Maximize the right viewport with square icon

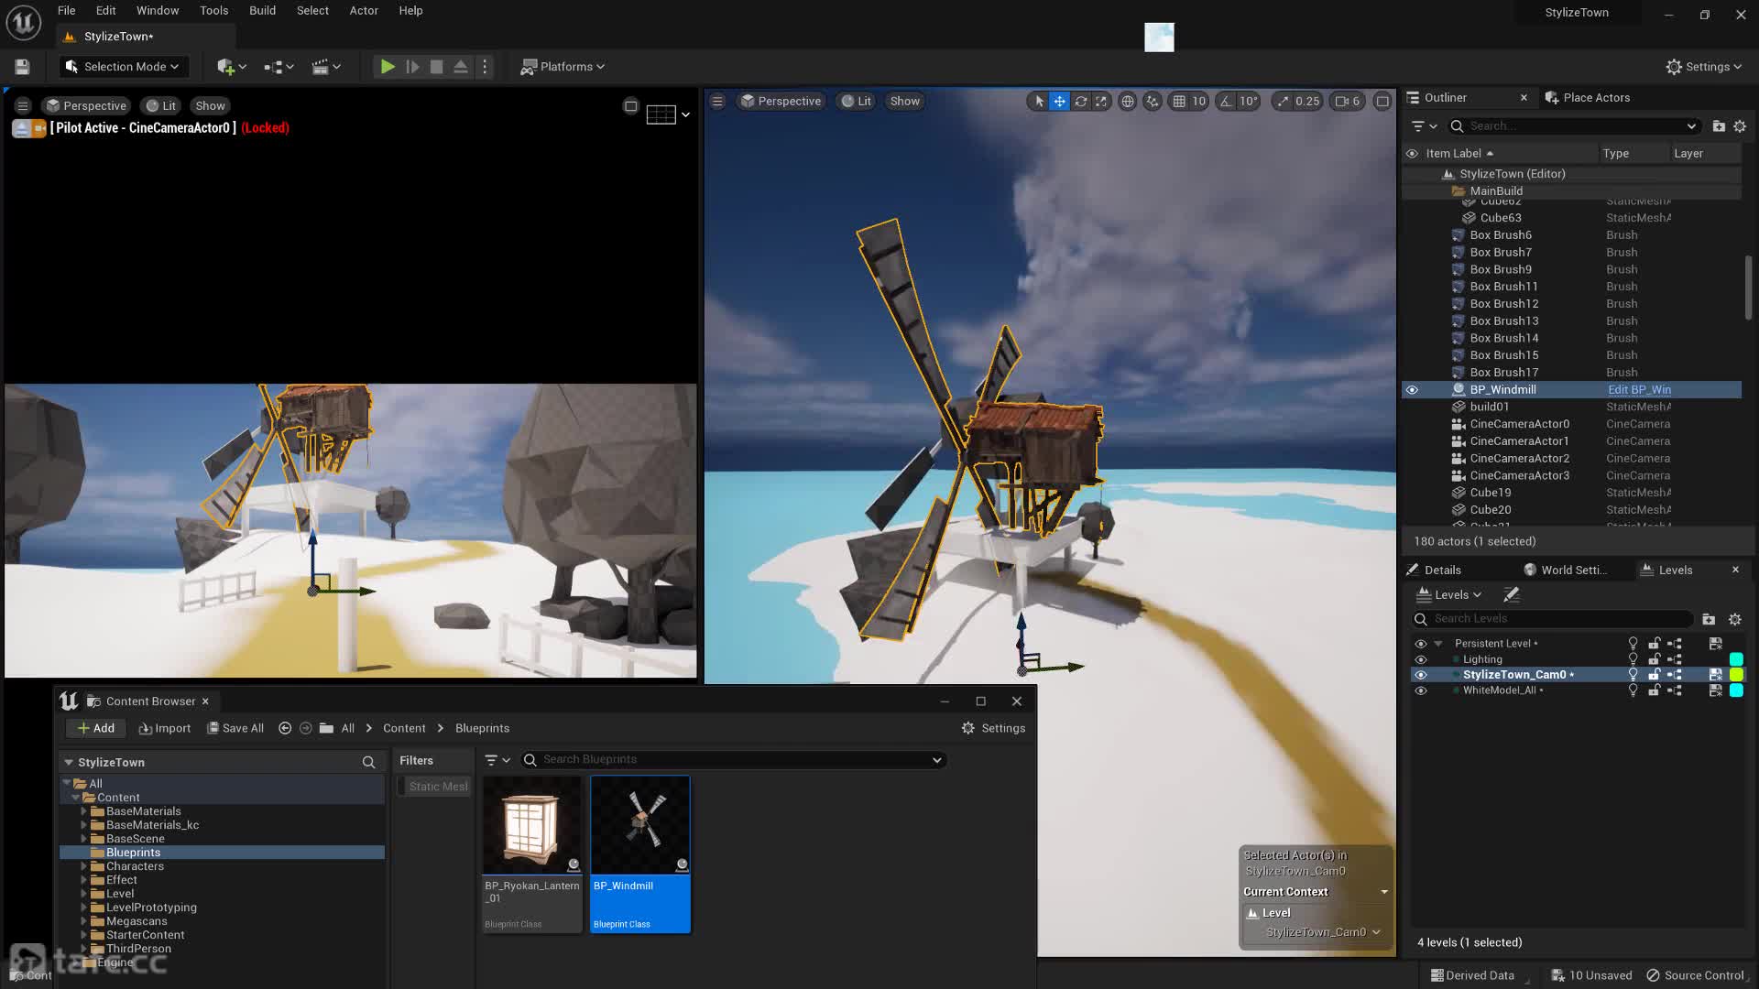[x=1382, y=102]
